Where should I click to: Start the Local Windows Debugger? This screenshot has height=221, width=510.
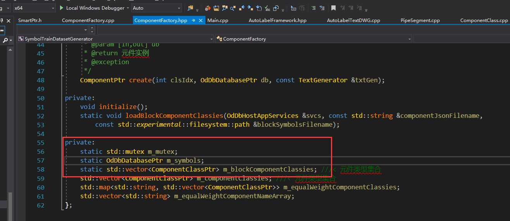pyautogui.click(x=92, y=8)
